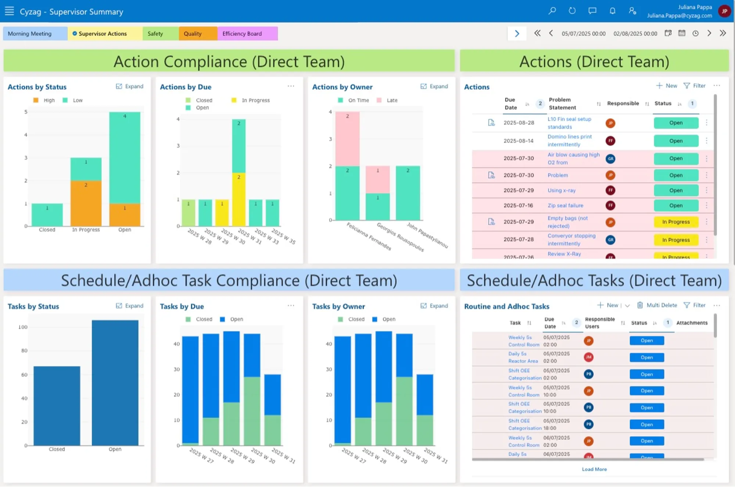Open the New task dropdown arrow
The width and height of the screenshot is (735, 488).
tap(627, 305)
